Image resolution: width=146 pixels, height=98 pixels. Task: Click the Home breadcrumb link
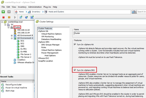click(21, 12)
